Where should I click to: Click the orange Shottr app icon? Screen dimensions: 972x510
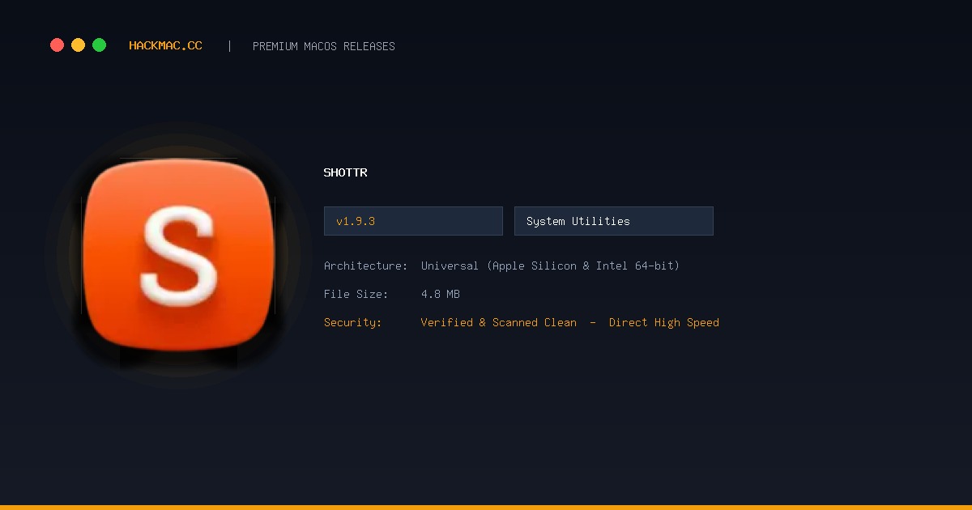(x=178, y=255)
